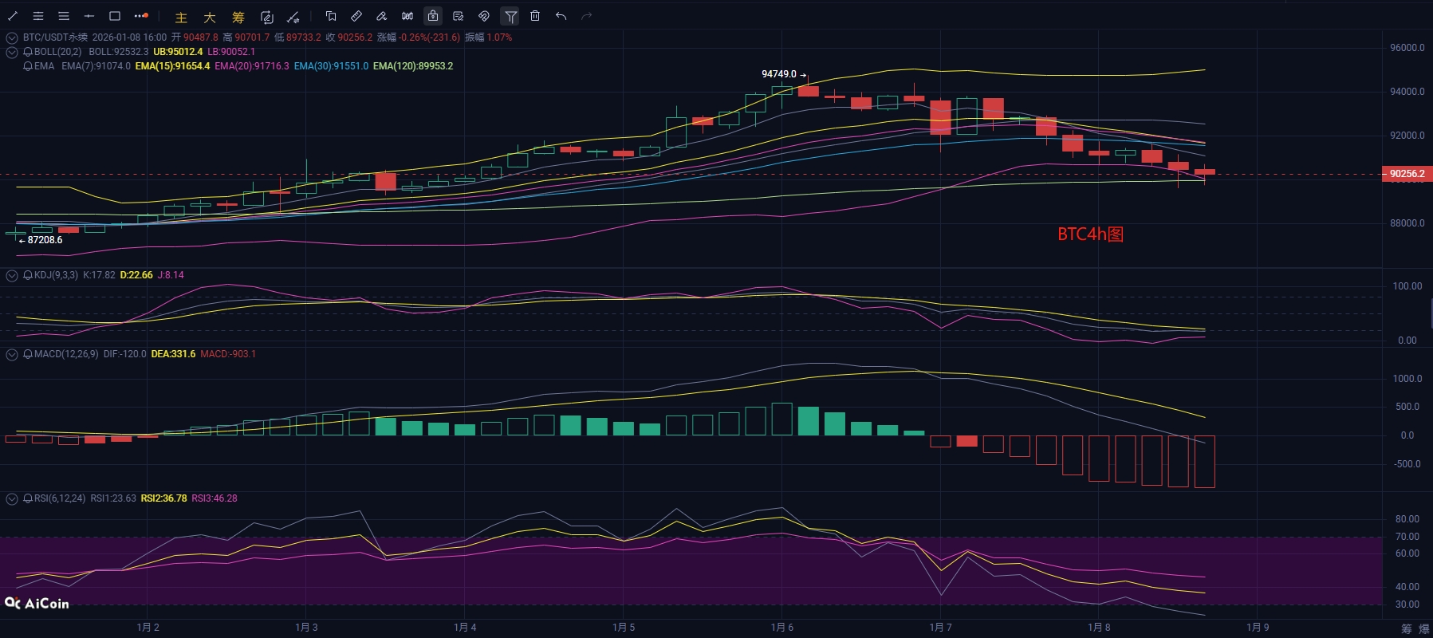Collapse the BTC/USDT main chart header

(12, 37)
